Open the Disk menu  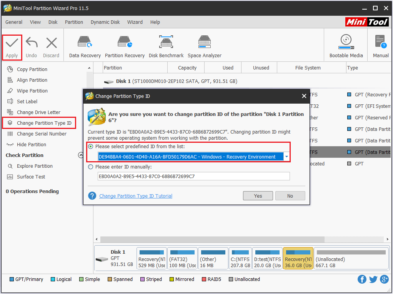[x=53, y=22]
